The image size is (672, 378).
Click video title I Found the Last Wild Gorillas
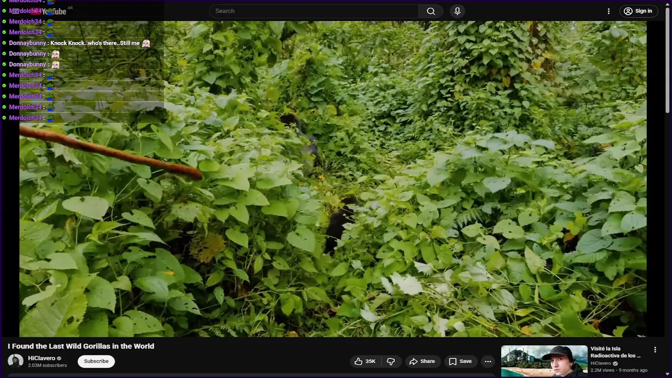click(81, 346)
